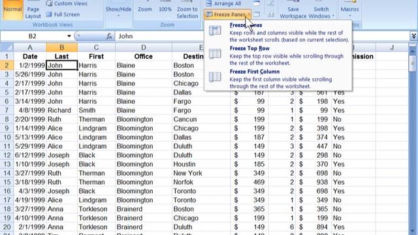Click the Select All corner button
This screenshot has width=418, height=235.
(x=7, y=48)
